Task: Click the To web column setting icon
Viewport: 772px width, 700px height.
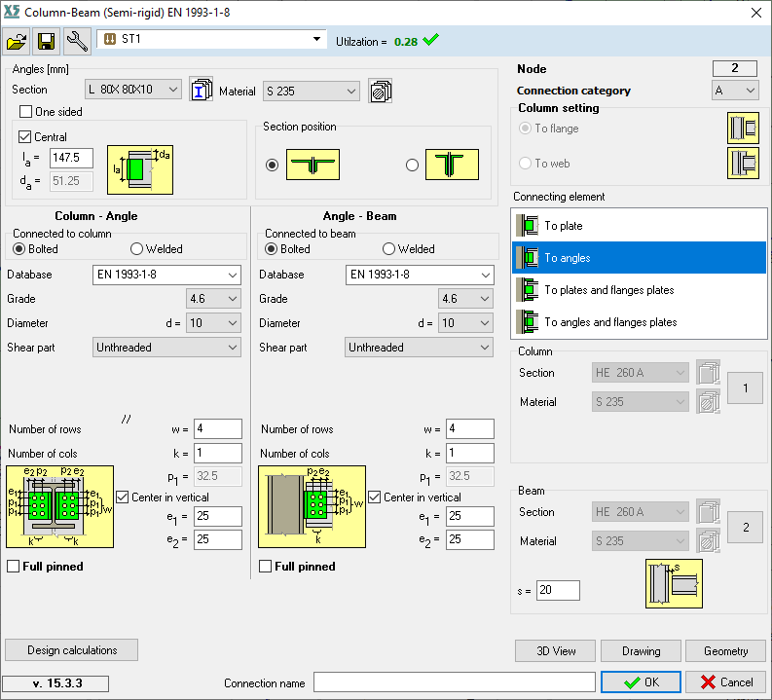Action: coord(743,163)
